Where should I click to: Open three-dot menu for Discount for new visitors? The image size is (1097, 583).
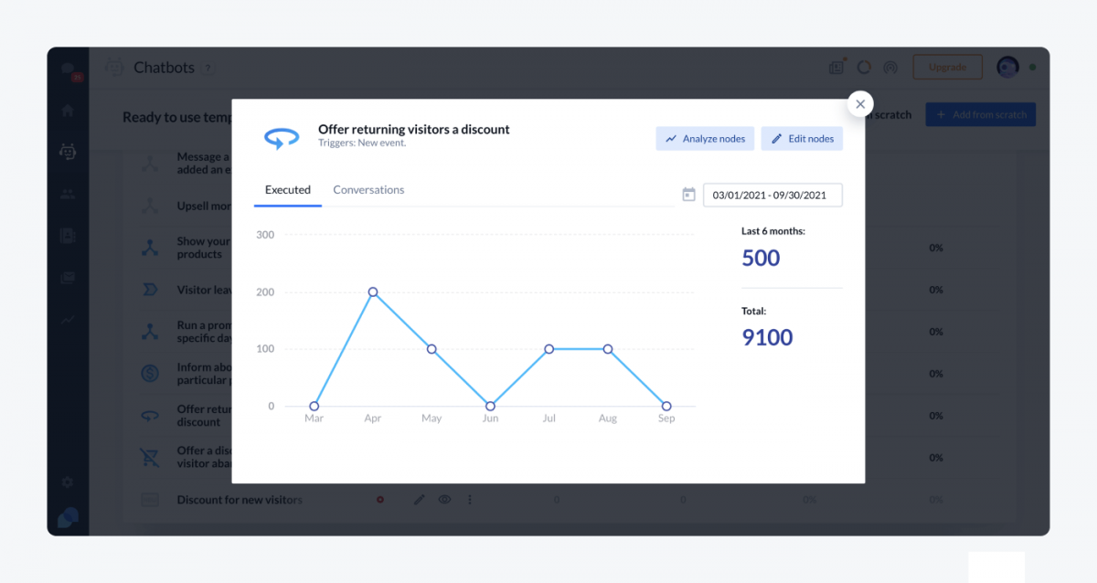[470, 500]
